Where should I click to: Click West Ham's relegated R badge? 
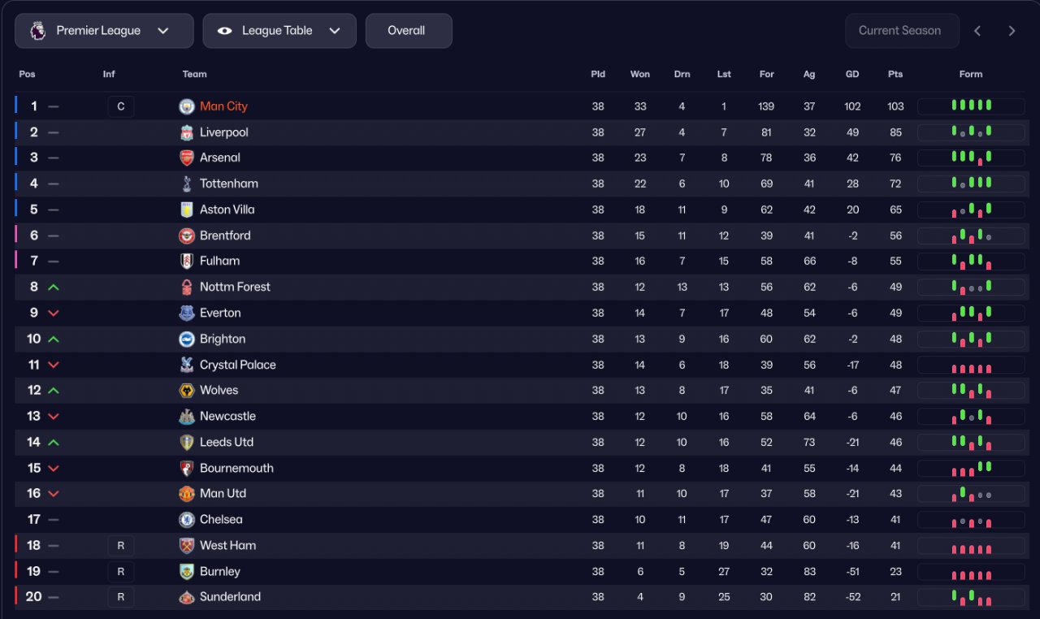pyautogui.click(x=121, y=546)
